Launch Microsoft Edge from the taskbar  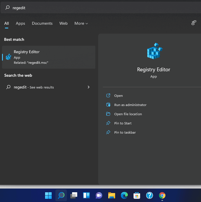(x=124, y=195)
